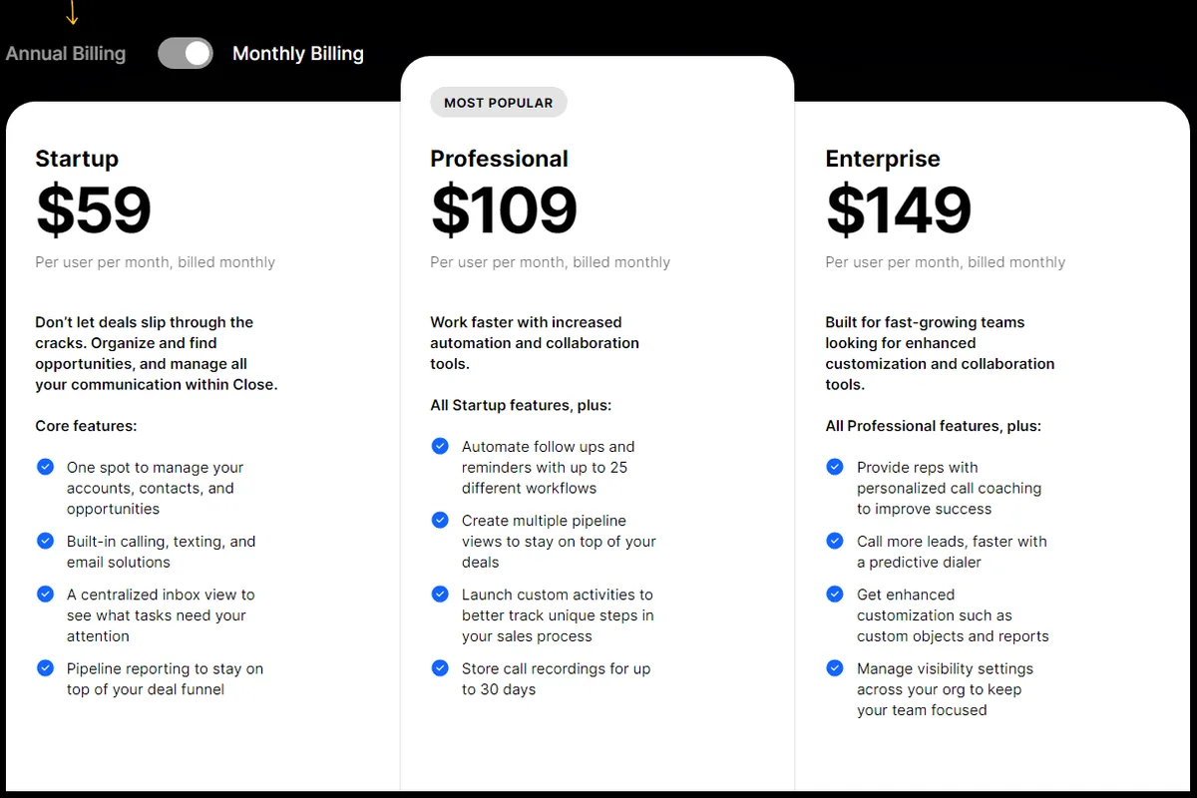Viewport: 1197px width, 798px height.
Task: Click the "$109" Professional price
Action: (504, 209)
